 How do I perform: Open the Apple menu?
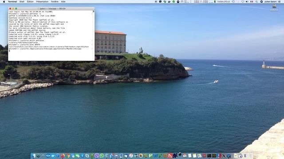tap(4, 1)
